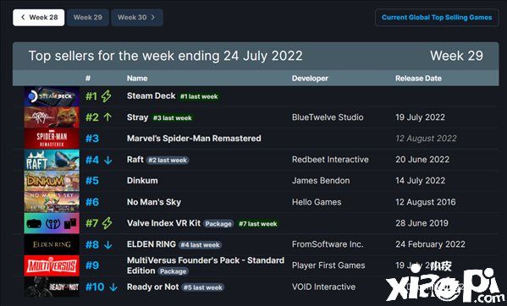Viewport: 507px width, 306px height.
Task: Open the Raft game thumbnail
Action: point(52,160)
